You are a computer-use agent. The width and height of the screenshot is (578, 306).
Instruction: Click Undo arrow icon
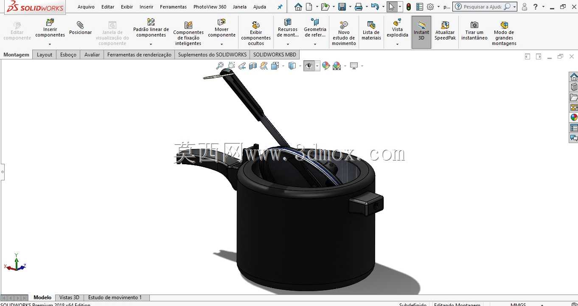click(x=375, y=7)
